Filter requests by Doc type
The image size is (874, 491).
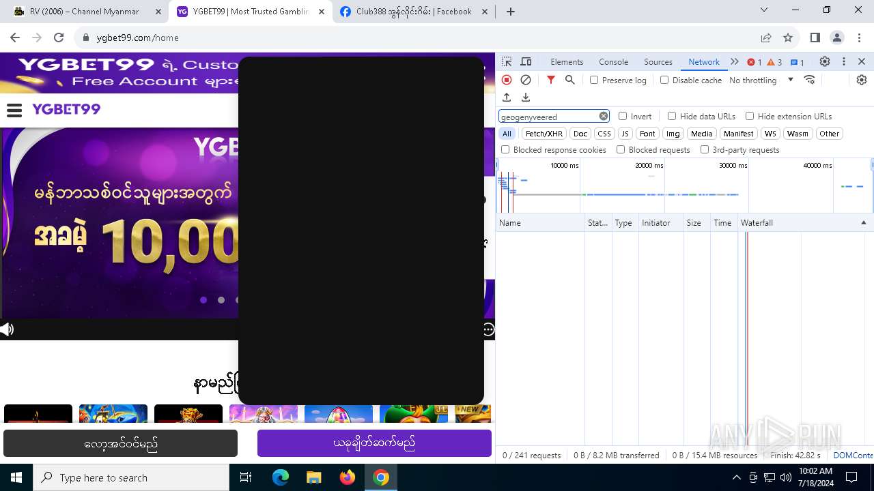(x=580, y=134)
